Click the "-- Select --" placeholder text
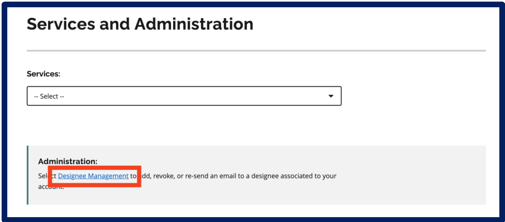The image size is (505, 222). point(49,97)
